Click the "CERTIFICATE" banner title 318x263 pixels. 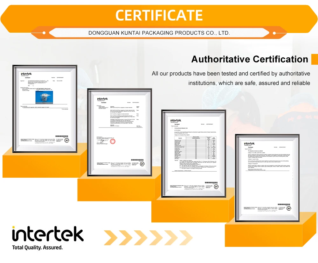point(159,15)
